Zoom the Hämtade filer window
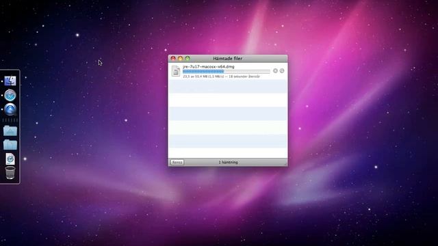Screen dimensions: 438x246 tap(188, 58)
